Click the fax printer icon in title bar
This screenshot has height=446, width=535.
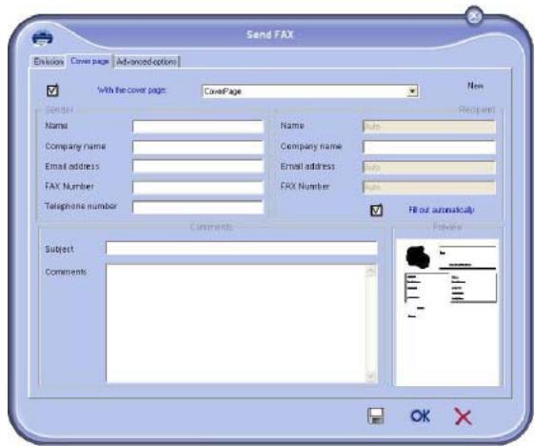coord(43,38)
